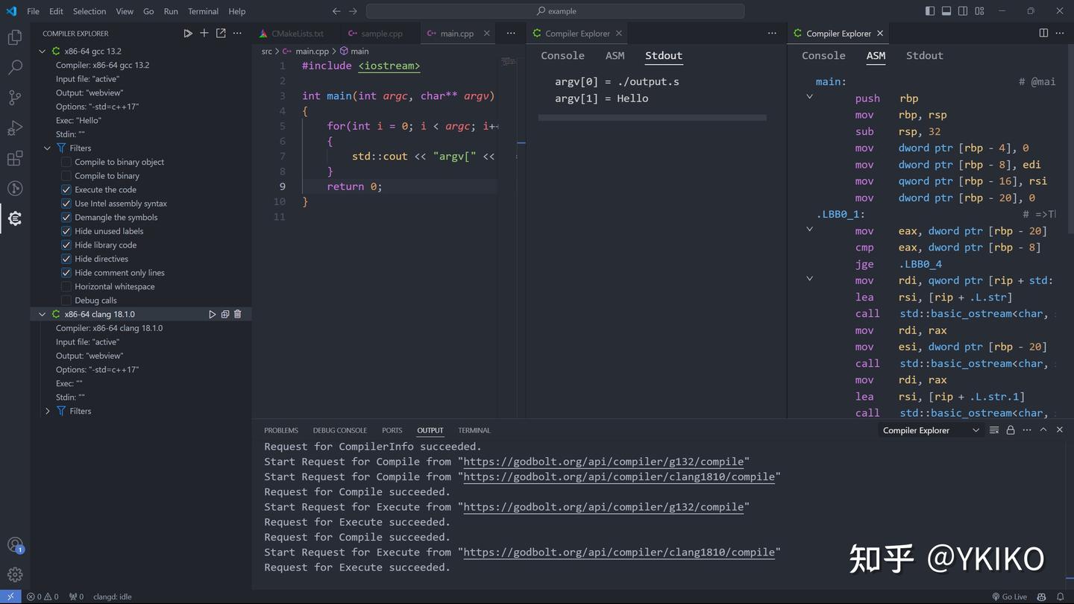Open sidebar header more actions menu
Screen dimensions: 1074x604
point(237,34)
